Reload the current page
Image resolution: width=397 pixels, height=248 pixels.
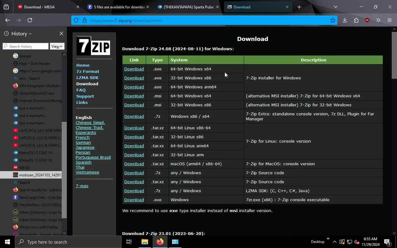tap(30, 20)
